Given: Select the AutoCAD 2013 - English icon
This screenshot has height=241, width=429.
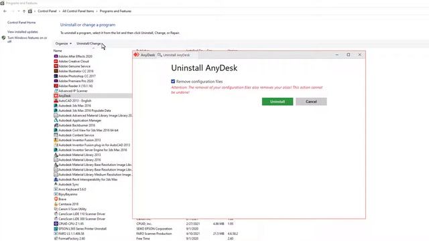Looking at the screenshot, I should coord(56,100).
